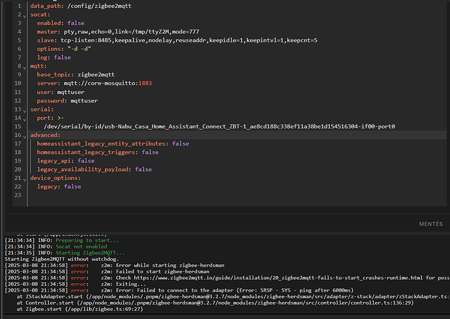The height and width of the screenshot is (319, 450).
Task: Click the legacy: false line under device_options
Action: 59,187
